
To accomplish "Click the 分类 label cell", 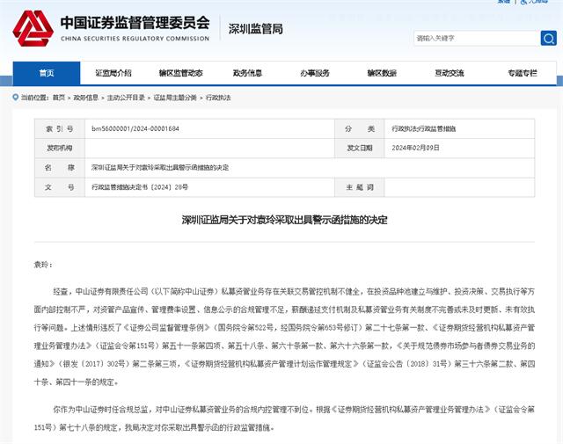I will [360, 128].
